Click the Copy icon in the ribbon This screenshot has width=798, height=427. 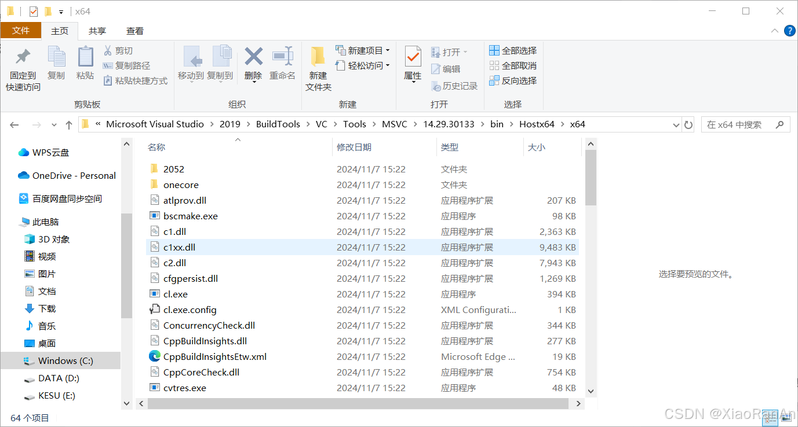pyautogui.click(x=56, y=57)
